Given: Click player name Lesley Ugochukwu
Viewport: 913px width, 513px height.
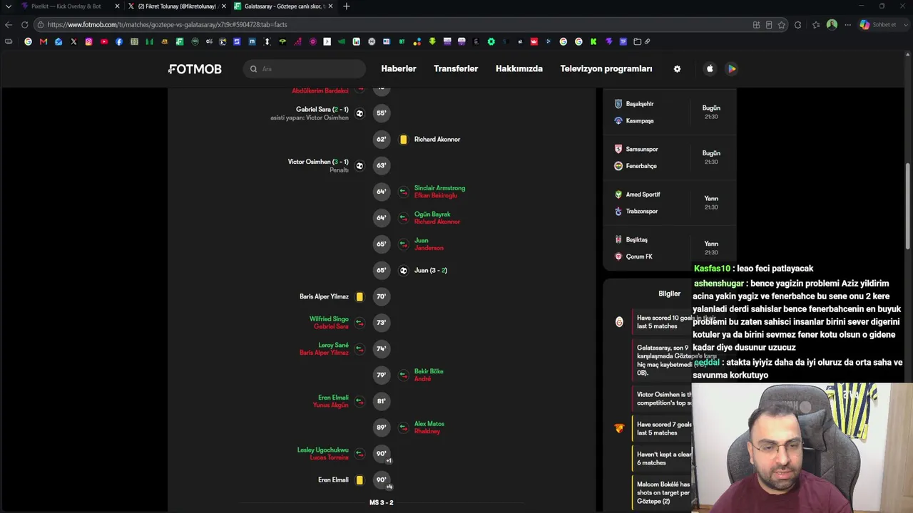Looking at the screenshot, I should click(x=323, y=450).
